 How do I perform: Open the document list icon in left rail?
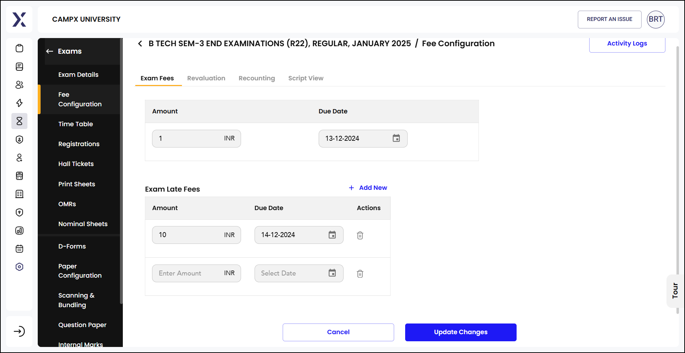pos(20,66)
